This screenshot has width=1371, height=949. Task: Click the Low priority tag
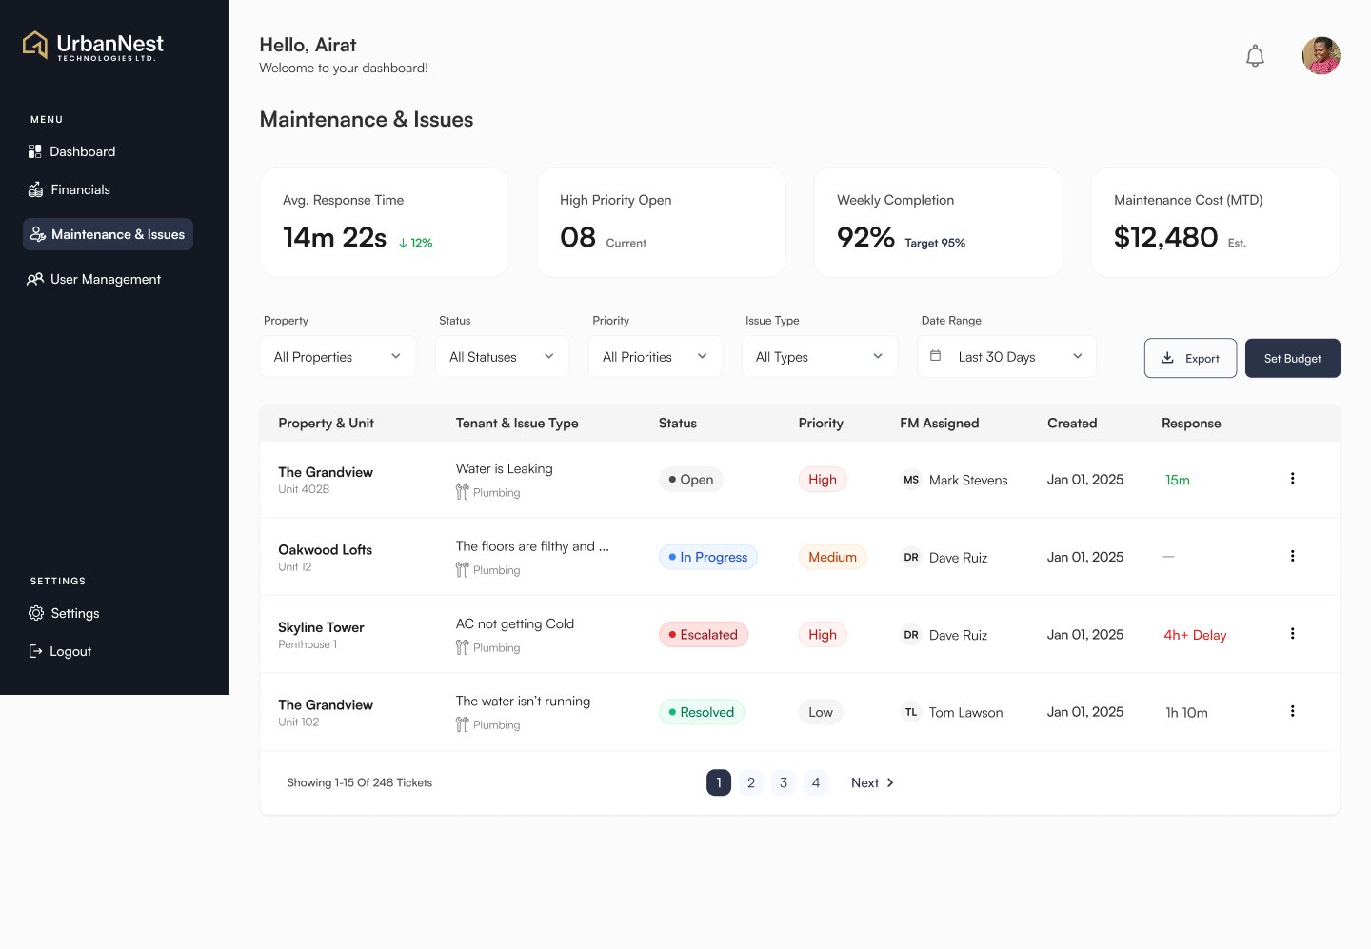[821, 712]
